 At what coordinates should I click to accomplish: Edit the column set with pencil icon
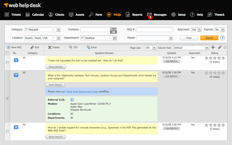coord(220,48)
